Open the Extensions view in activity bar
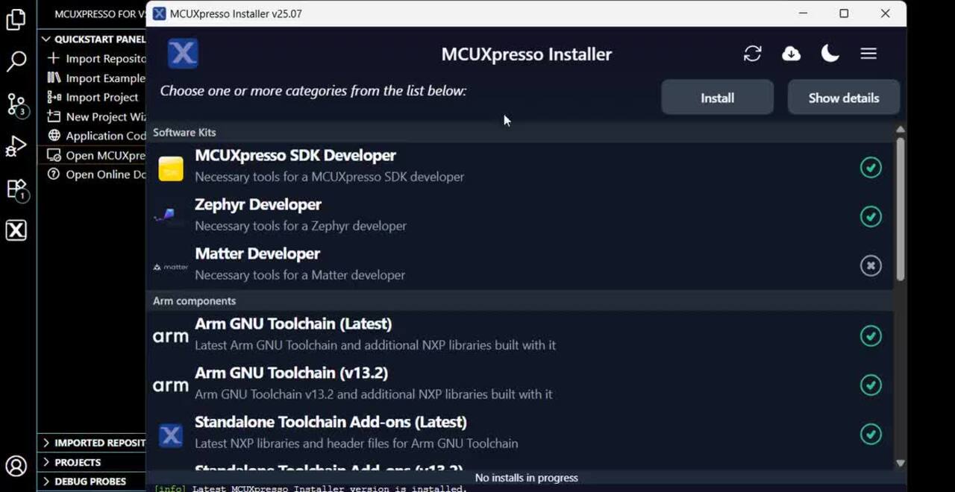955x492 pixels. (16, 189)
